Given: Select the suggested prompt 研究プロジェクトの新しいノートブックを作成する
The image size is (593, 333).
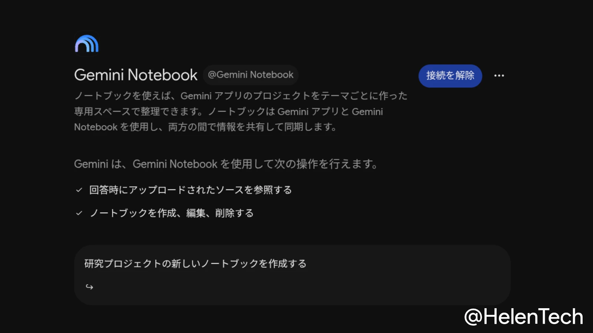Looking at the screenshot, I should [x=292, y=275].
